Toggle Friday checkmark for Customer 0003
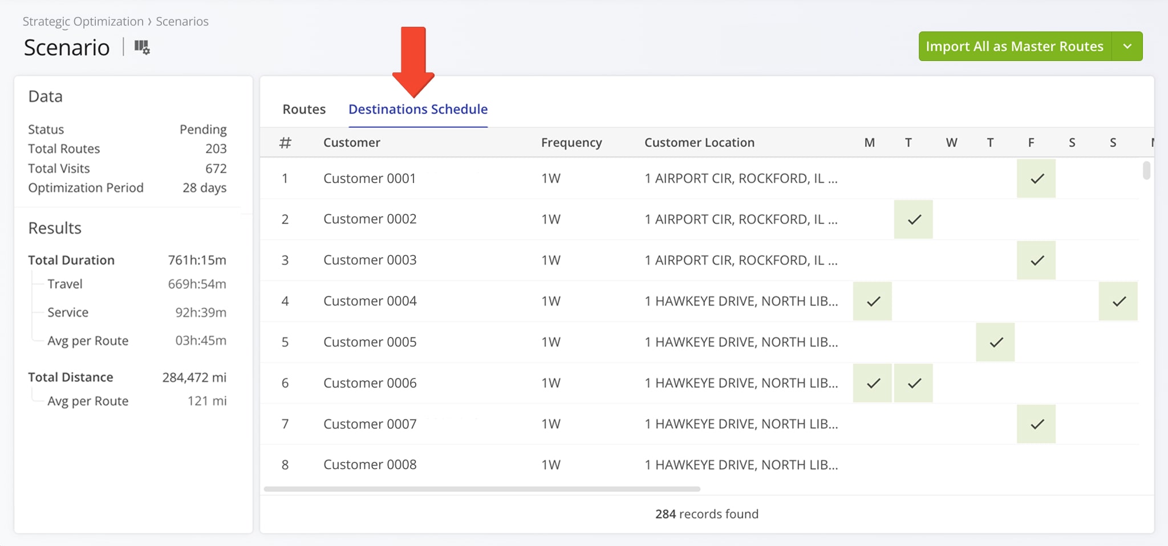 click(x=1036, y=260)
